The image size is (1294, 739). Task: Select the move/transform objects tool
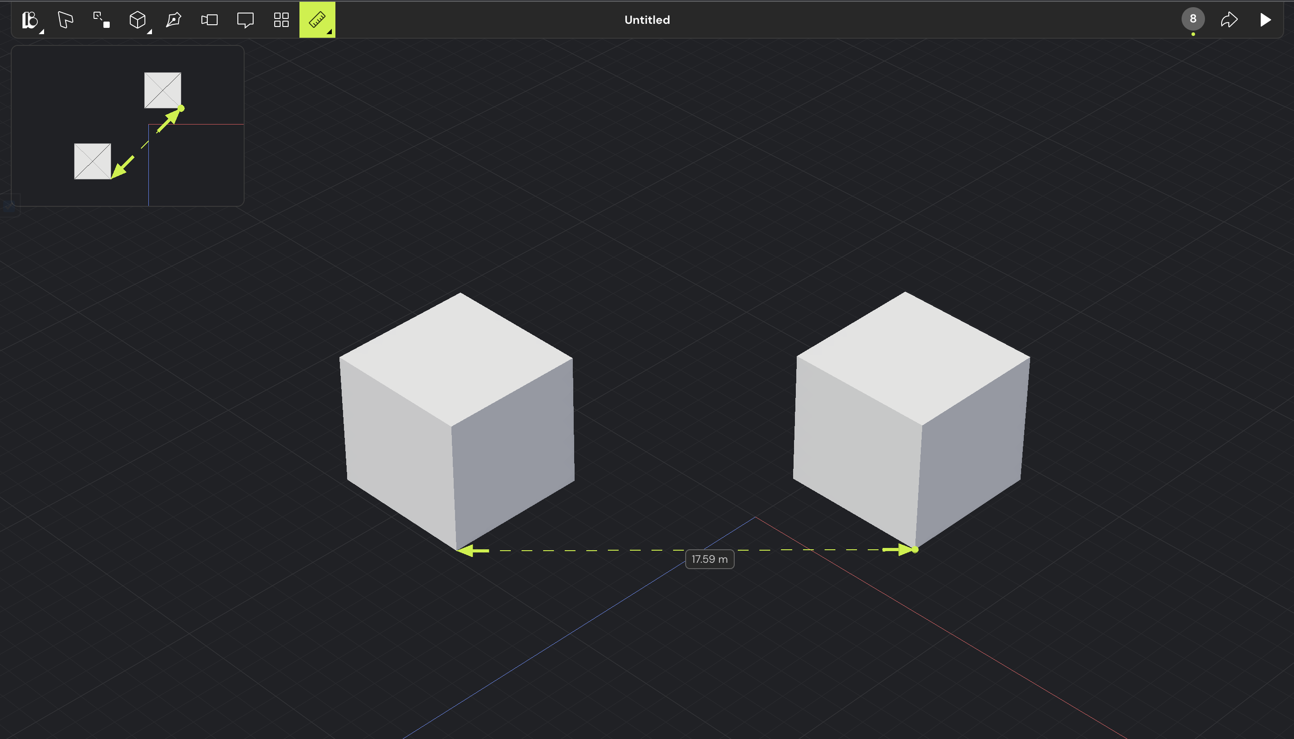coord(102,20)
